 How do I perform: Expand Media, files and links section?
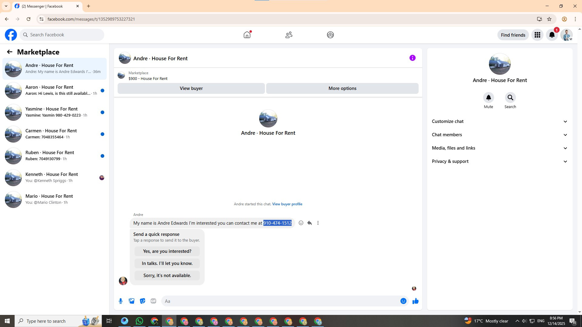500,148
